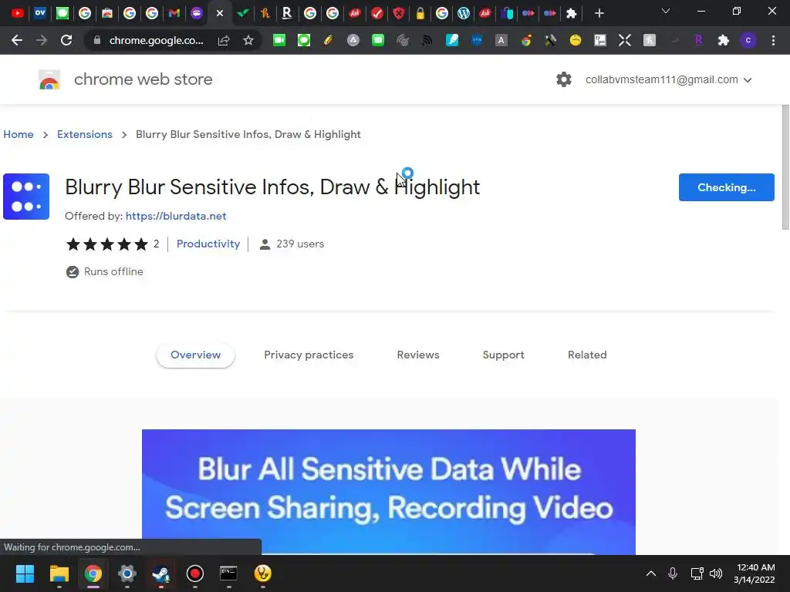Screen dimensions: 790x592
Task: Open the RSS feed signal extension
Action: (x=427, y=40)
